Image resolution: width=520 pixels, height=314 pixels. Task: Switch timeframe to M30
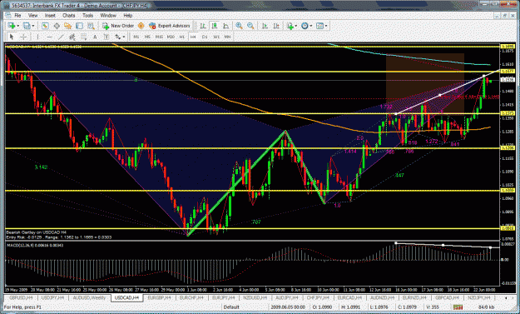tap(171, 37)
